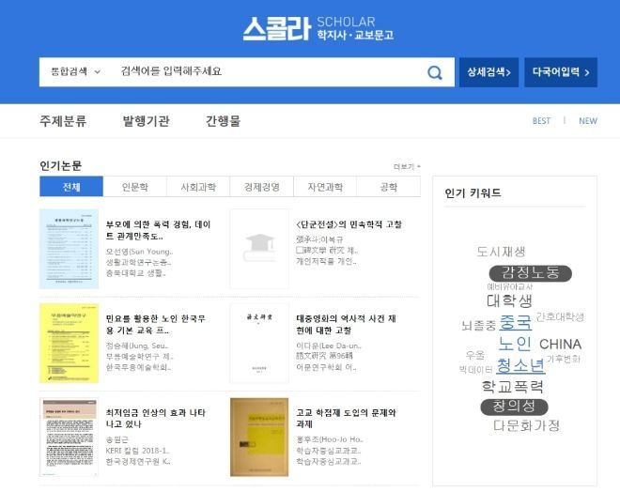The height and width of the screenshot is (492, 620).
Task: Click highlighted keyword 창의성
Action: (x=514, y=407)
